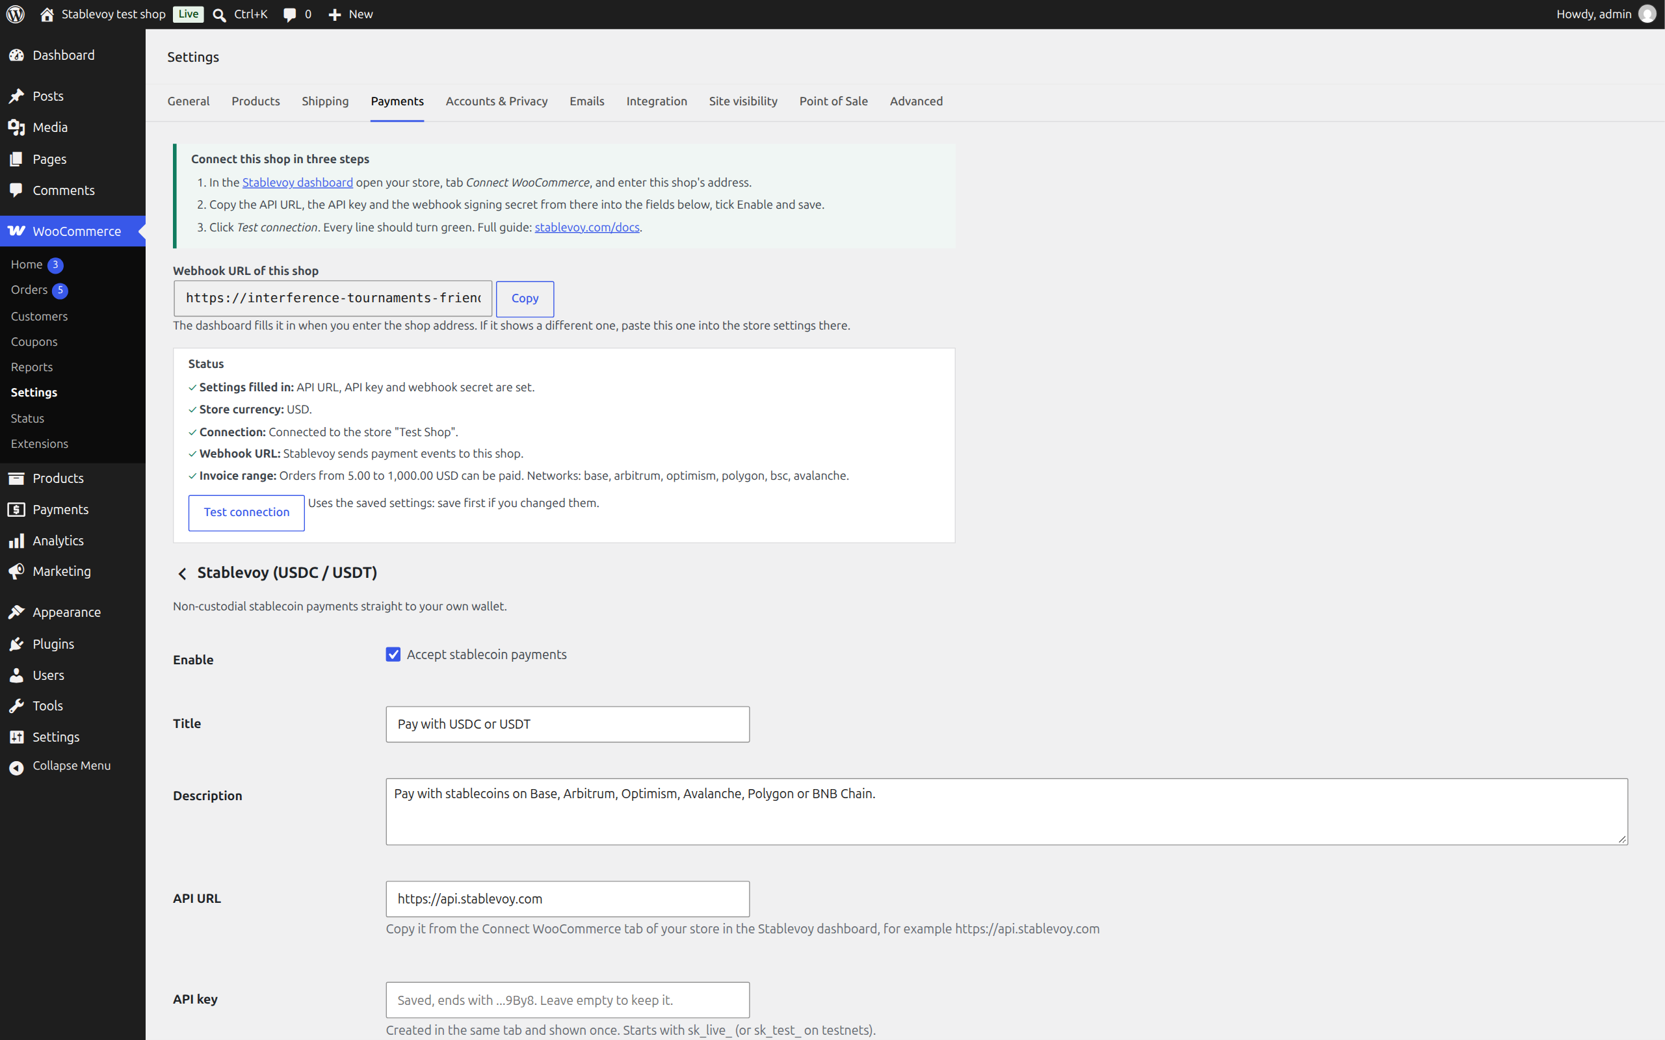The height and width of the screenshot is (1040, 1665).
Task: Click the Test connection button
Action: click(246, 513)
